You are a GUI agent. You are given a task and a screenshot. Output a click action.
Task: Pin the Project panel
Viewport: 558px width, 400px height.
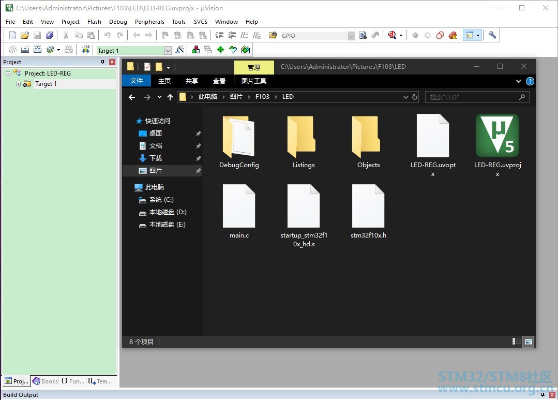102,62
